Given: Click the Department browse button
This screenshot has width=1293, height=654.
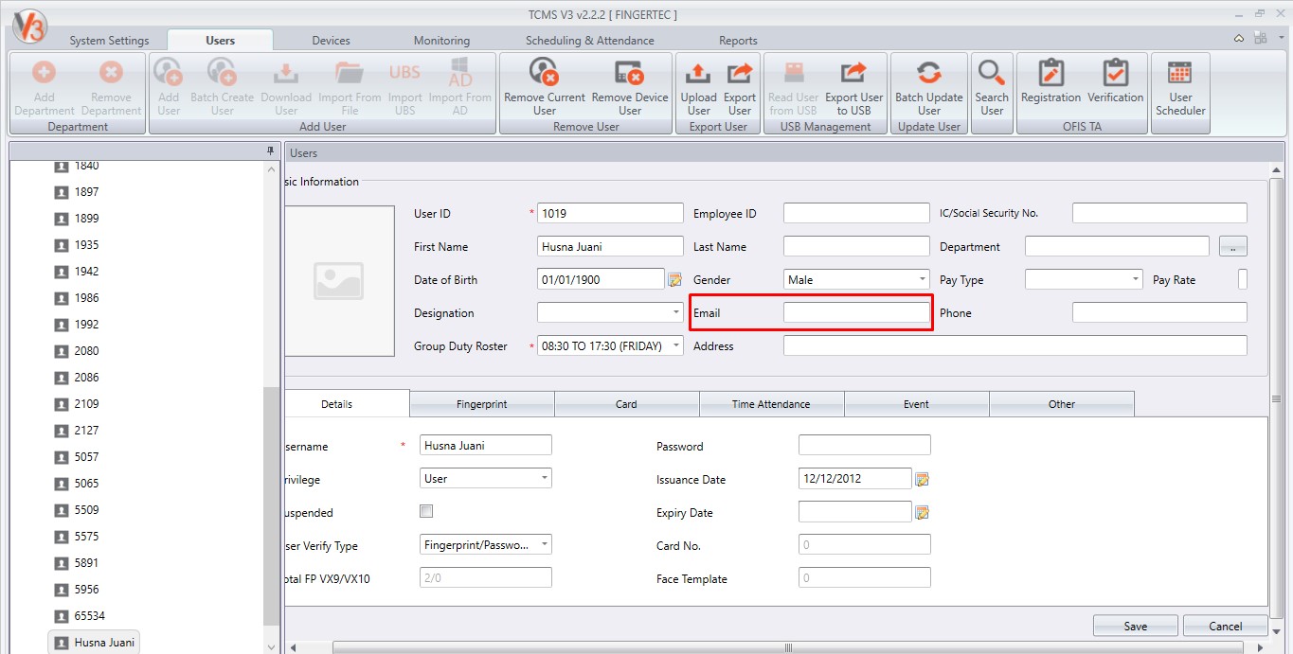Looking at the screenshot, I should pyautogui.click(x=1233, y=246).
